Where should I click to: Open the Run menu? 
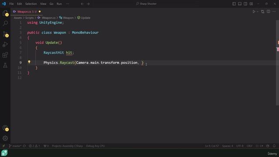point(59,4)
